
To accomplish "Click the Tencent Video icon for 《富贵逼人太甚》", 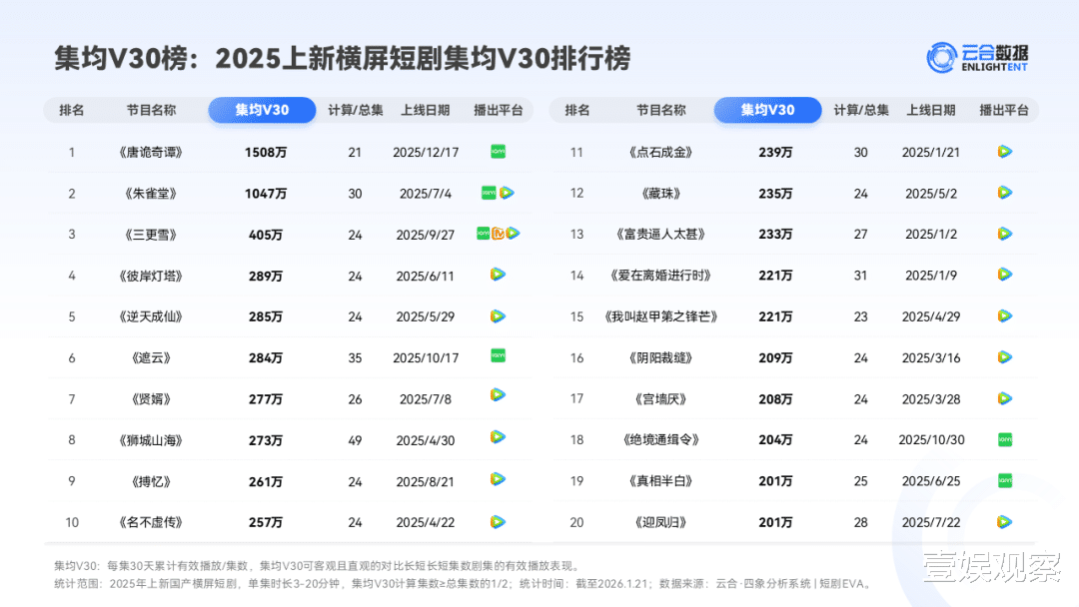I will click(1005, 234).
